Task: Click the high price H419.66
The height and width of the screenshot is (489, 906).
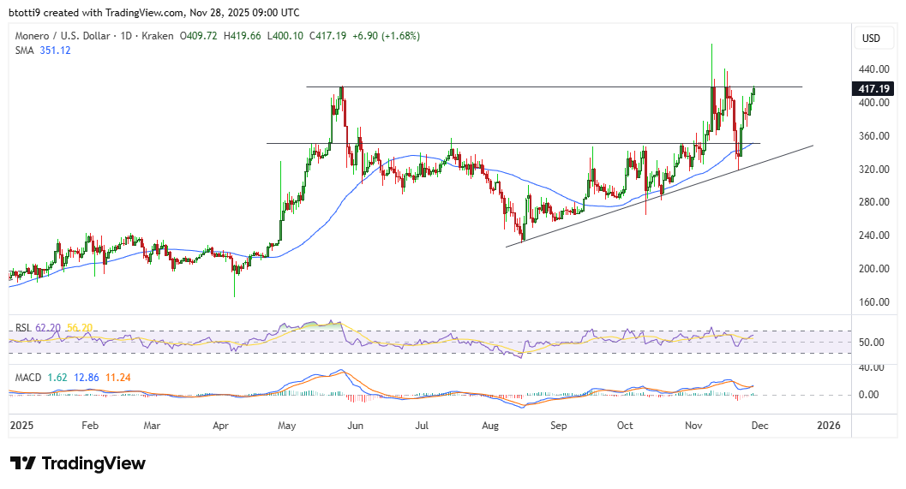Action: point(242,36)
